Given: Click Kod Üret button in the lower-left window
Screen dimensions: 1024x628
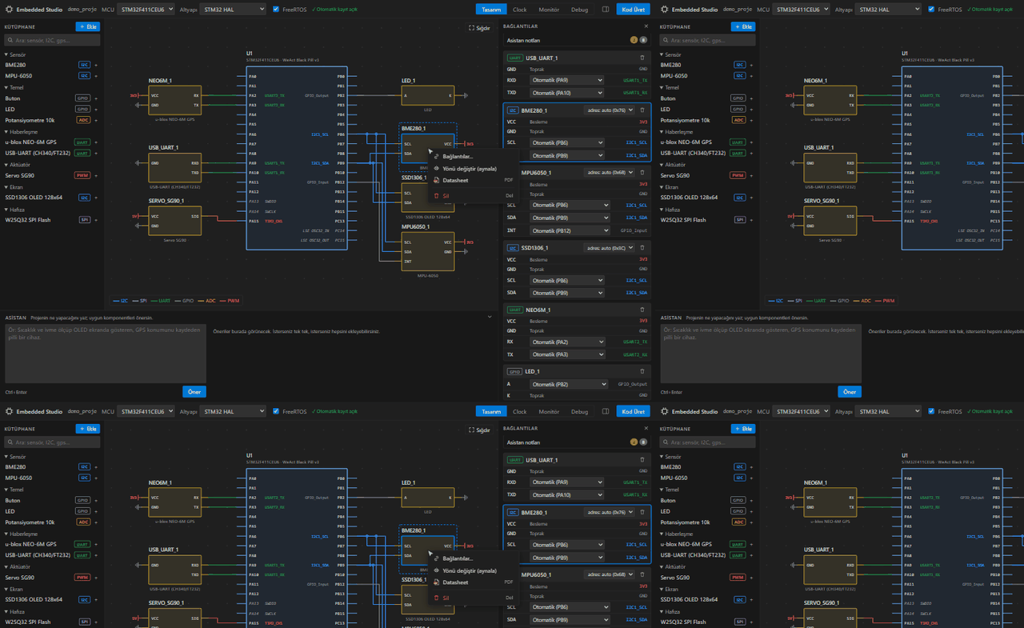Looking at the screenshot, I should 633,412.
